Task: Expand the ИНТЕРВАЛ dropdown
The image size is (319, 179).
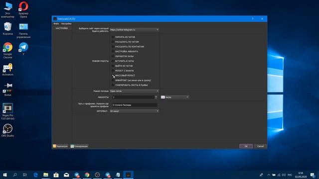Action: point(134,111)
